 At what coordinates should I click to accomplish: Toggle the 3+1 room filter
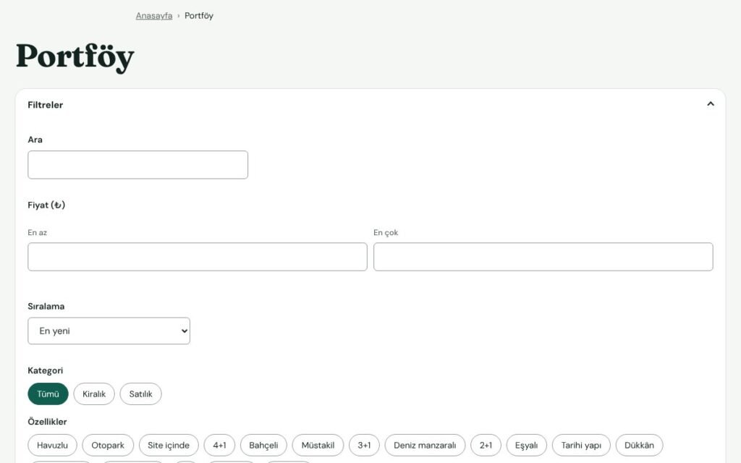365,445
